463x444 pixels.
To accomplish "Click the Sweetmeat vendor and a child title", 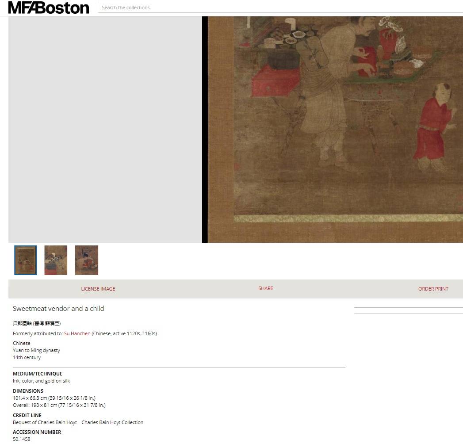I will pyautogui.click(x=58, y=309).
